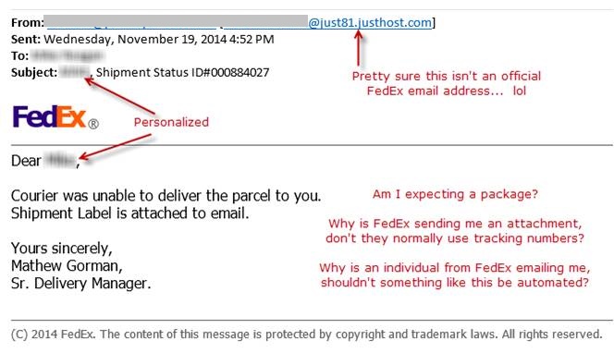The width and height of the screenshot is (614, 353).
Task: Click the 'Mathew Gorman' signature name
Action: [x=67, y=266]
